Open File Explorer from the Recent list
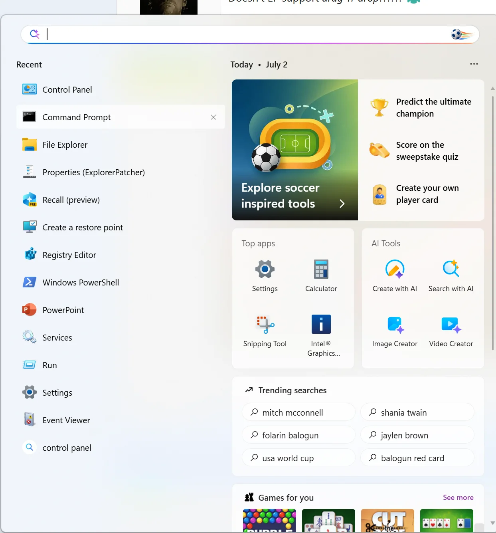This screenshot has width=496, height=533. (x=121, y=145)
